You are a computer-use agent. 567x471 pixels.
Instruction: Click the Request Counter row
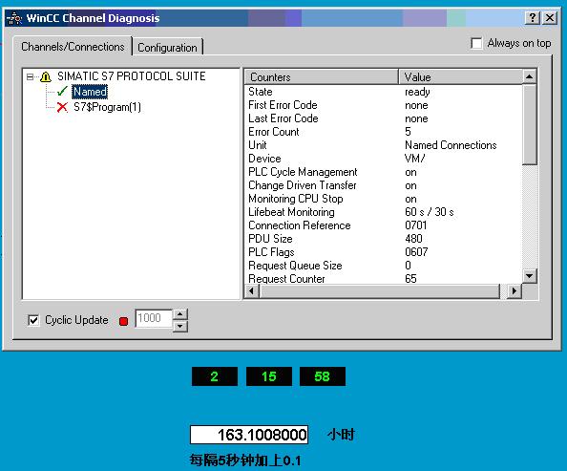(x=384, y=278)
